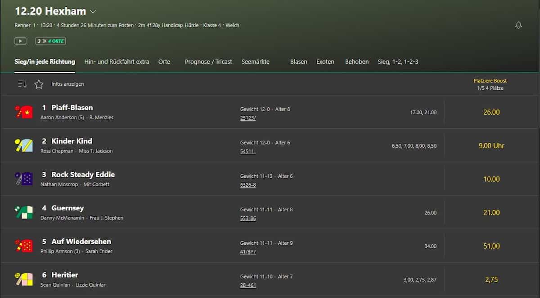This screenshot has height=298, width=540.
Task: Click the sort order icon
Action: tap(22, 84)
